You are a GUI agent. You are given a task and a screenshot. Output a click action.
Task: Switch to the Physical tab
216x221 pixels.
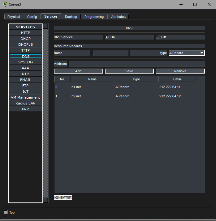click(14, 17)
